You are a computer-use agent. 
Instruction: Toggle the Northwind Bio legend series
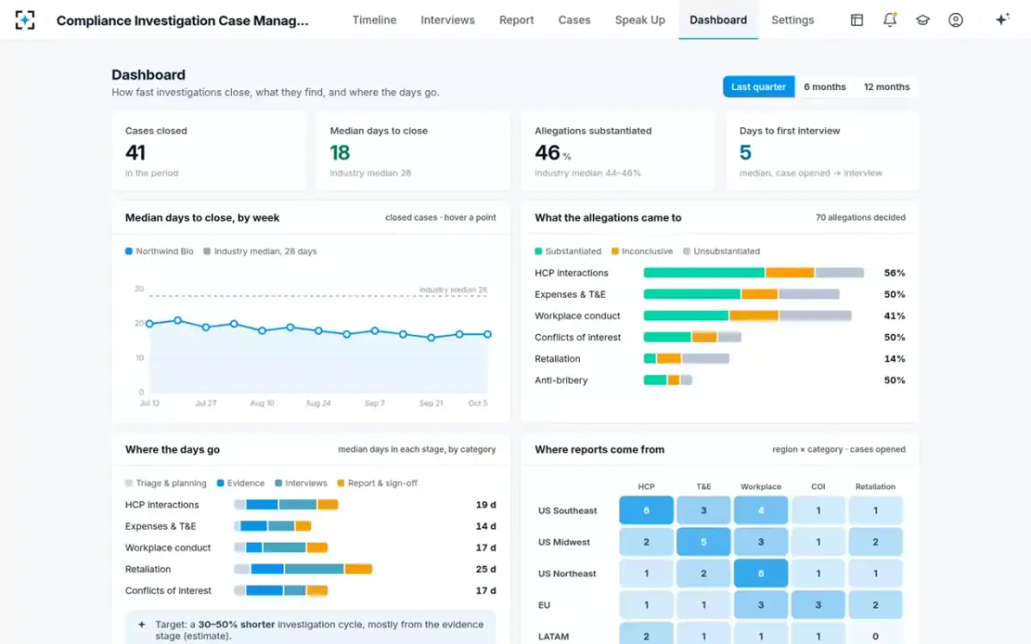click(x=160, y=252)
